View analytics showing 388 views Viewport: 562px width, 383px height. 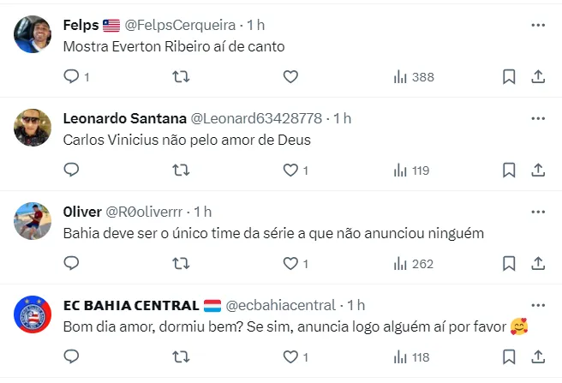pyautogui.click(x=414, y=77)
